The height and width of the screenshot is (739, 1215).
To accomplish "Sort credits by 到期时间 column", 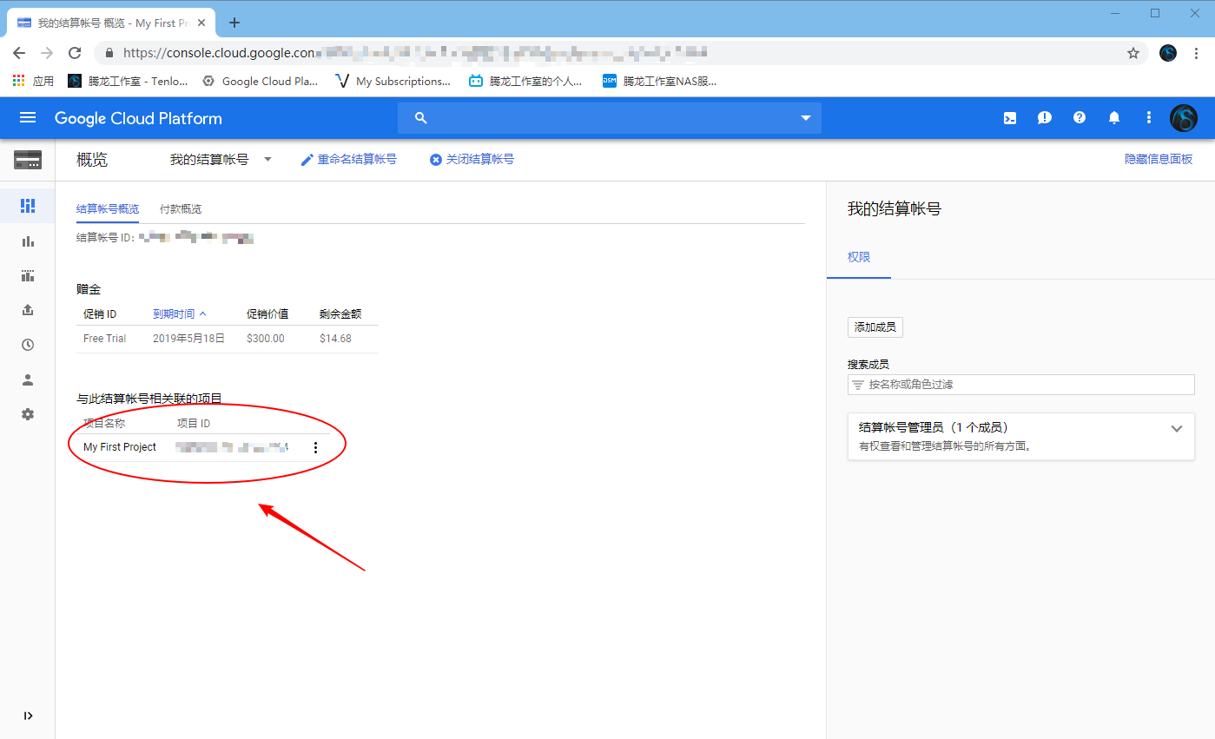I will 180,313.
